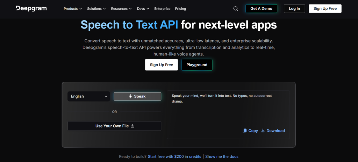This screenshot has height=162, width=358.
Task: Open the search magnifier icon
Action: coord(236,9)
